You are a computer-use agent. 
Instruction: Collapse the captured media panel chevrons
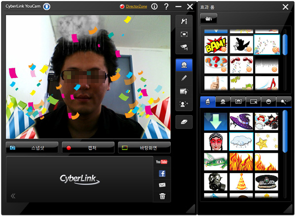tap(13, 196)
